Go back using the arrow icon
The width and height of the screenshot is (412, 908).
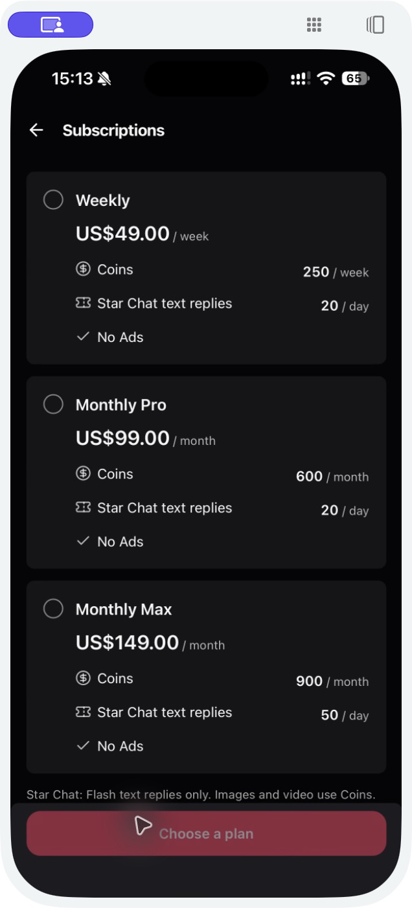pos(36,130)
